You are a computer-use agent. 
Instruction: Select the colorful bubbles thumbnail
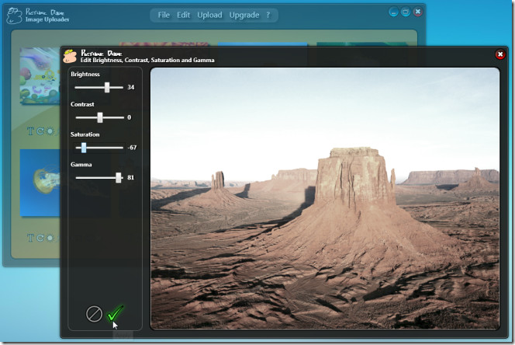click(x=40, y=75)
